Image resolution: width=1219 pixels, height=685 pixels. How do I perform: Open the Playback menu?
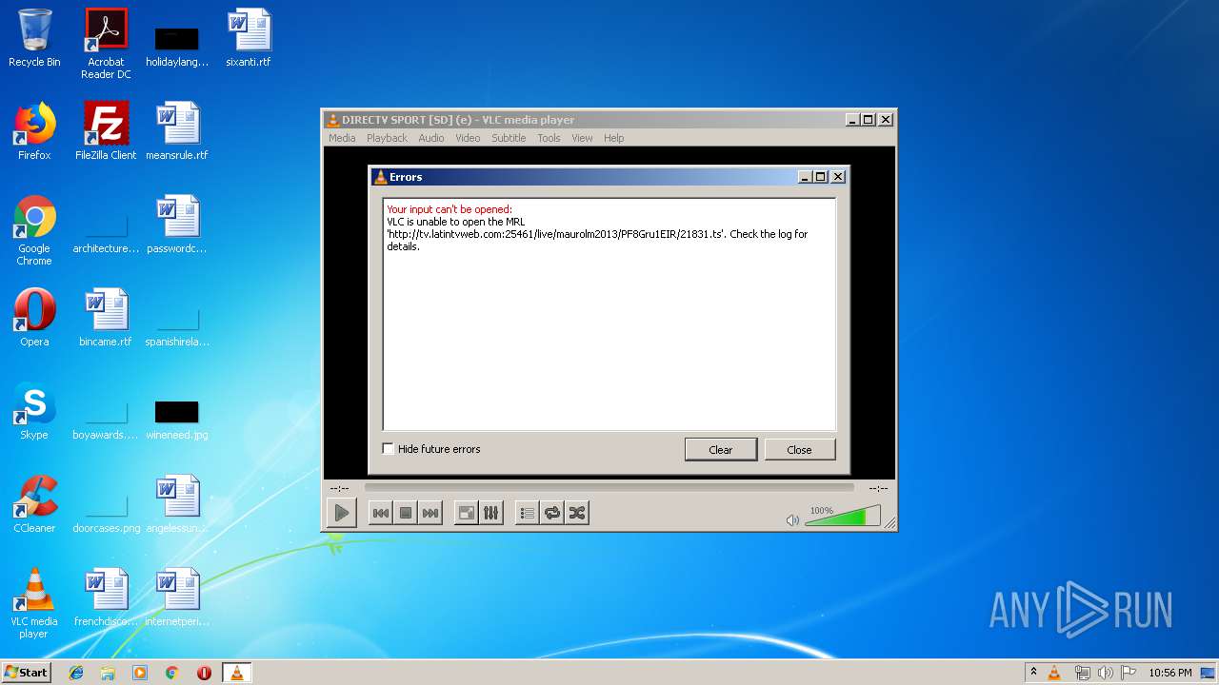pyautogui.click(x=387, y=138)
